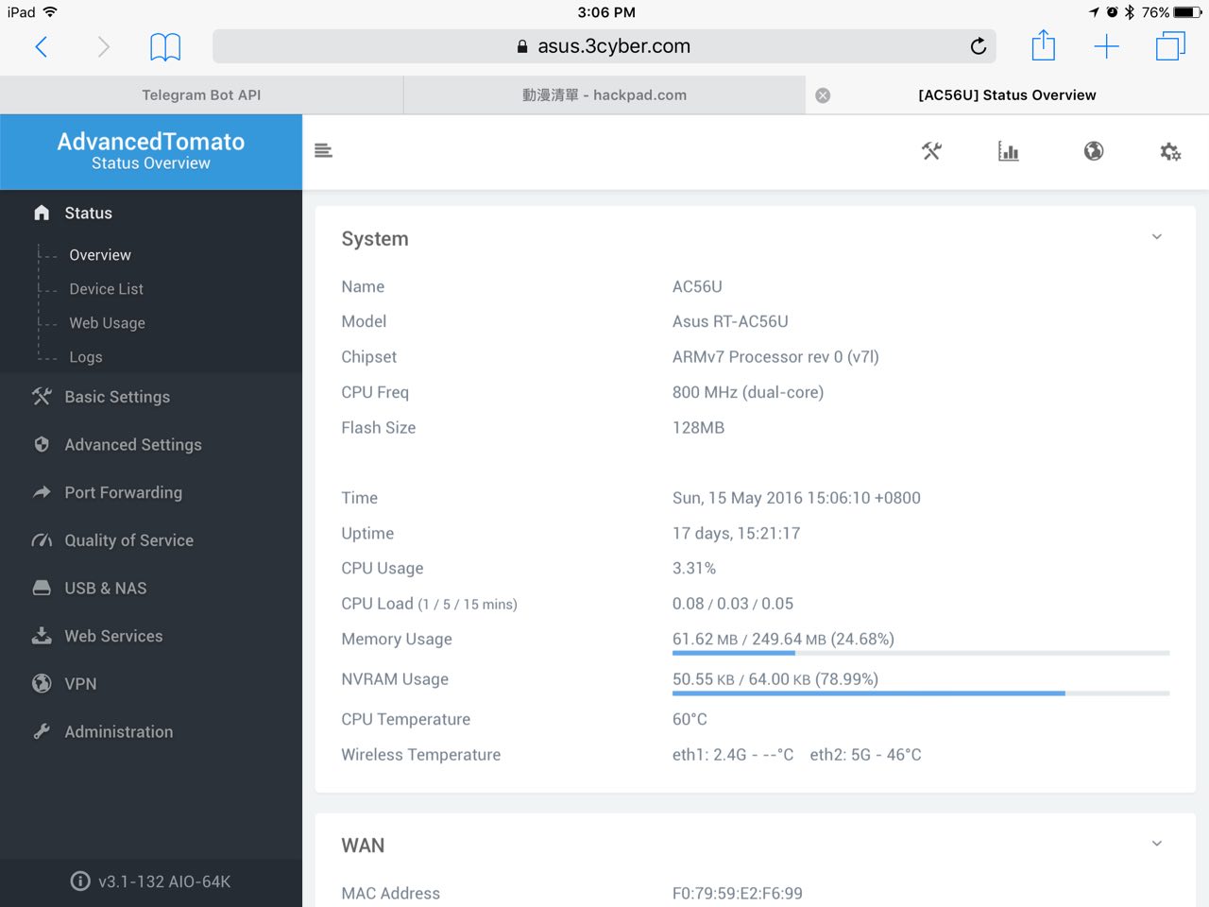Image resolution: width=1209 pixels, height=907 pixels.
Task: Tap the iPad battery indicator
Action: (x=1187, y=12)
